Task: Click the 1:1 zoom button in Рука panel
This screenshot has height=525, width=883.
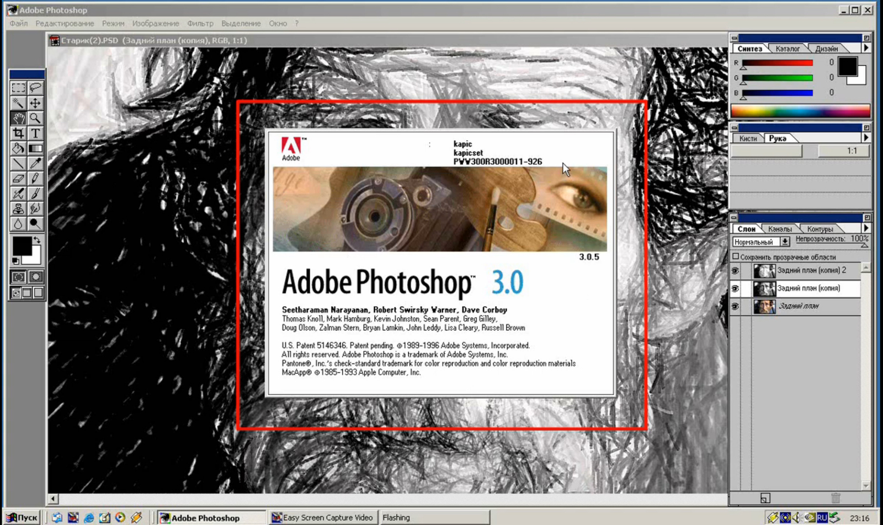Action: (844, 151)
